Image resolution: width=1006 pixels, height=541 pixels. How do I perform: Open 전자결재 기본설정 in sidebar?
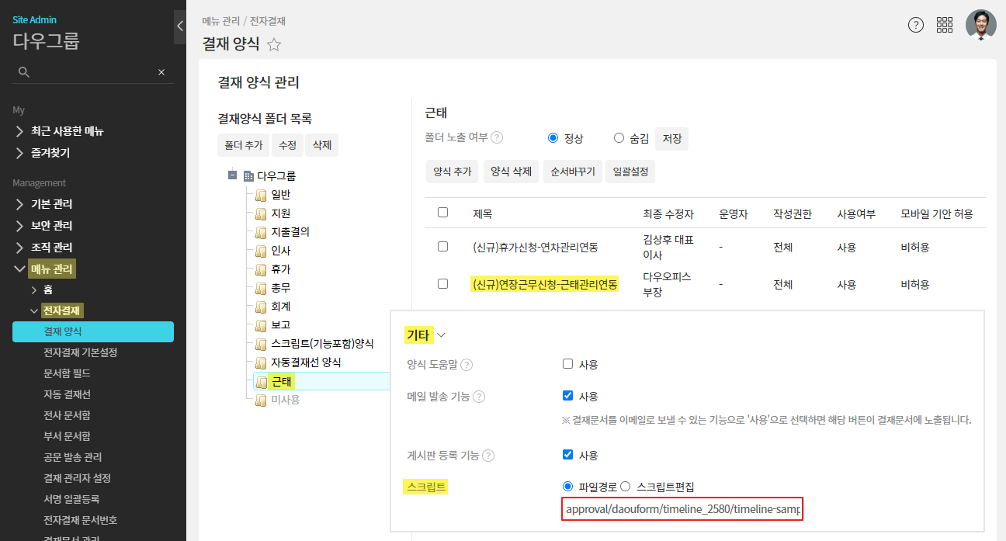tap(80, 352)
